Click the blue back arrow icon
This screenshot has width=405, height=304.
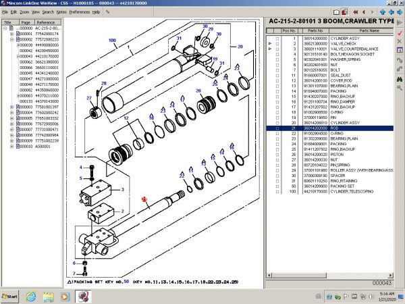[x=391, y=12]
